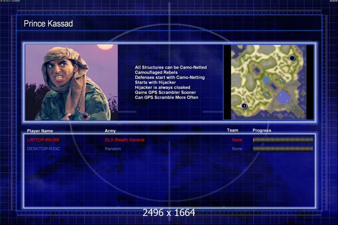Click 'Hijacker is always cloaked' line
The height and width of the screenshot is (225, 338).
tap(162, 87)
